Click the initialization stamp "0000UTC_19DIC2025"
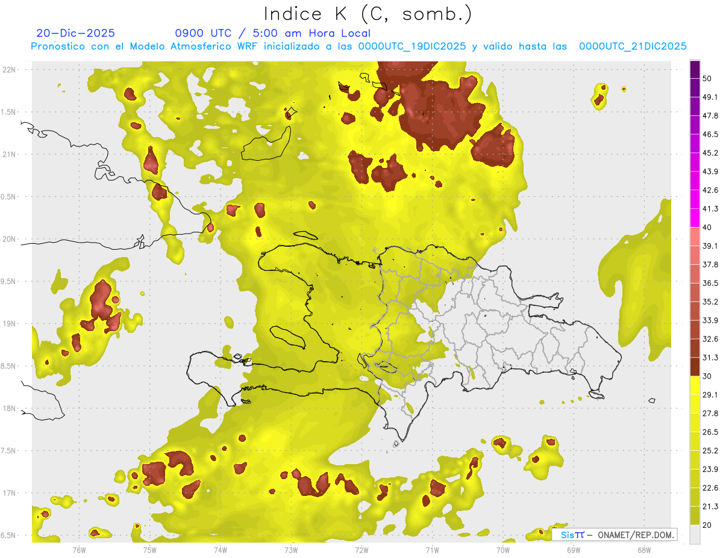723x558 pixels. click(412, 46)
